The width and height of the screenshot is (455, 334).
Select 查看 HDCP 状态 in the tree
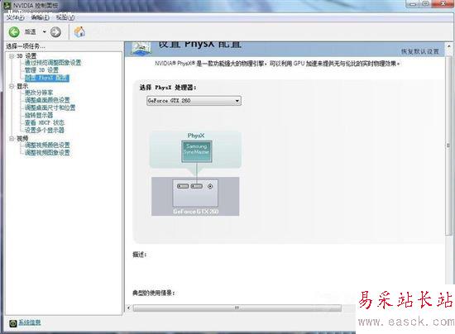[45, 123]
